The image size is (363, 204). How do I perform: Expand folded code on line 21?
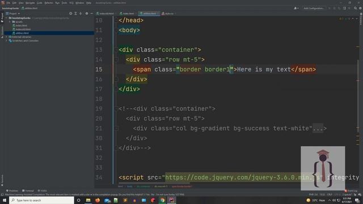point(116,129)
